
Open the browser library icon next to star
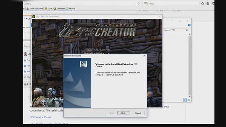(x=208, y=4)
